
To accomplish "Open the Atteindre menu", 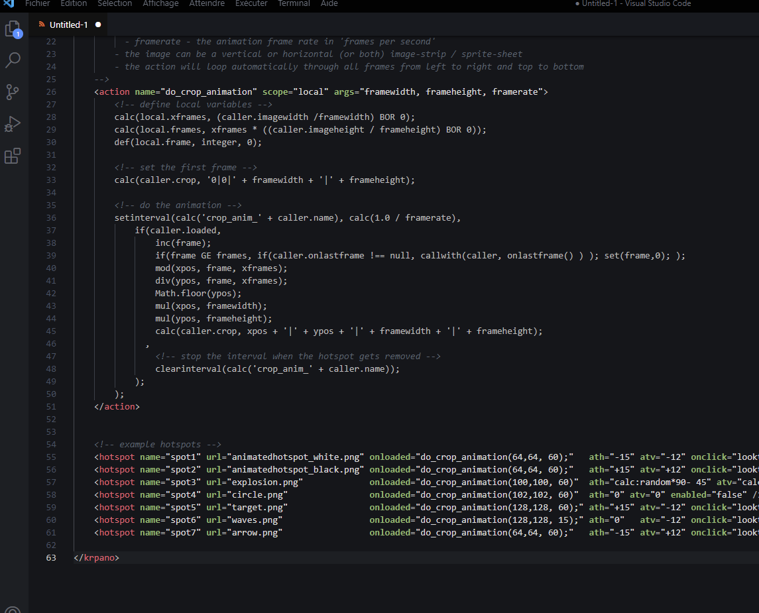I will pyautogui.click(x=207, y=3).
